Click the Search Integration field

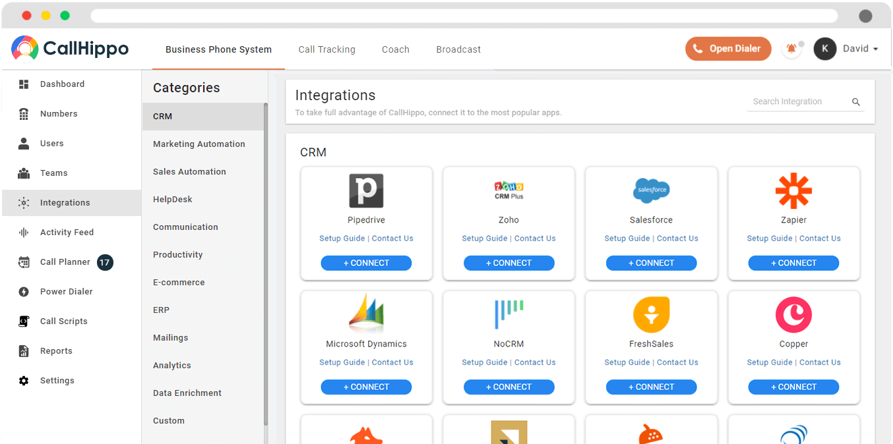pos(805,102)
